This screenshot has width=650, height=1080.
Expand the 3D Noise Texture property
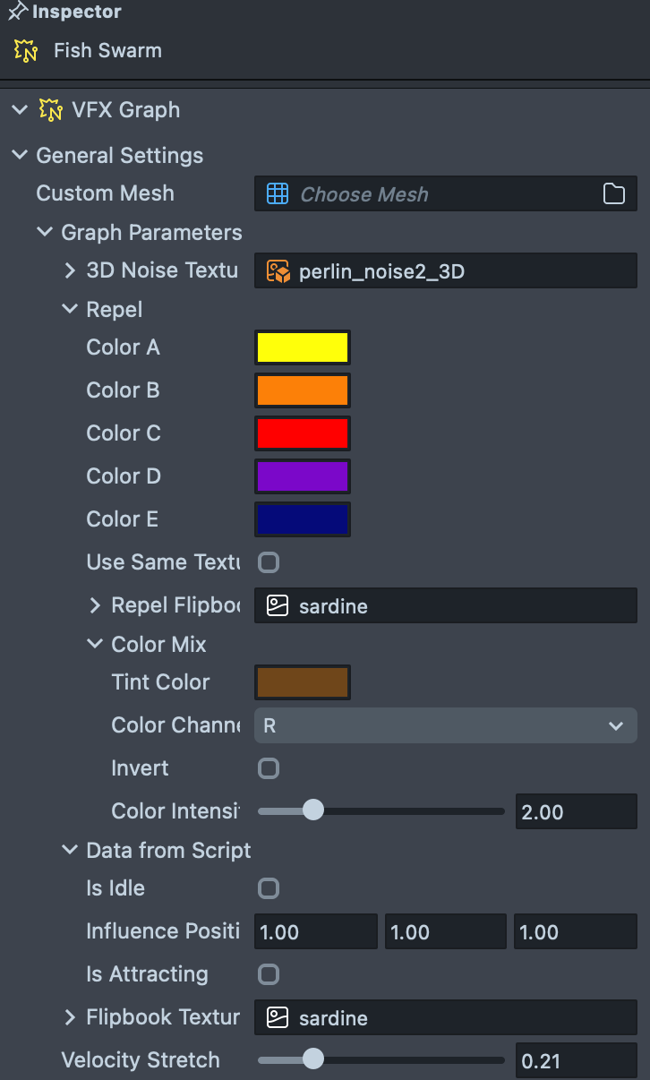[70, 270]
